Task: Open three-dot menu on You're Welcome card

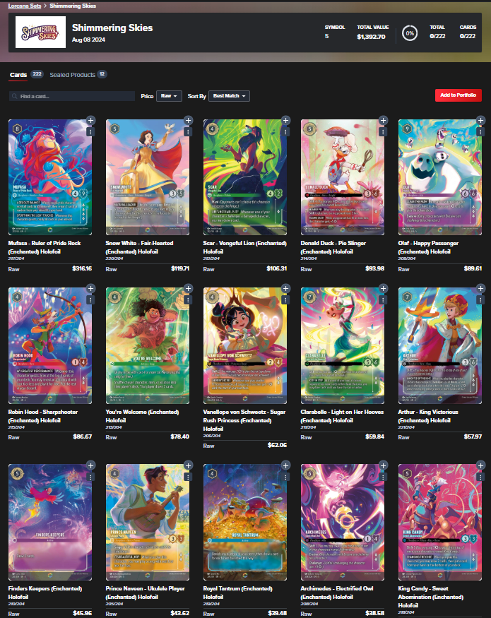Action: 188,300
